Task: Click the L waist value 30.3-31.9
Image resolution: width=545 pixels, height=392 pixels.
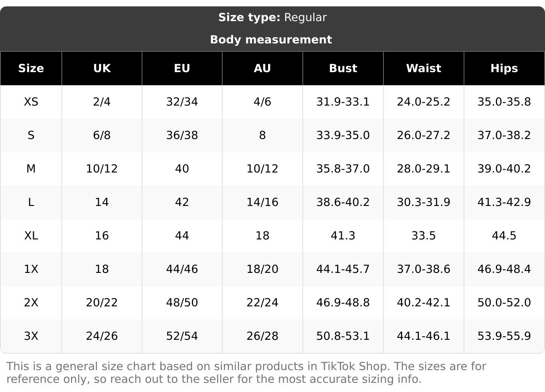Action: tap(423, 202)
